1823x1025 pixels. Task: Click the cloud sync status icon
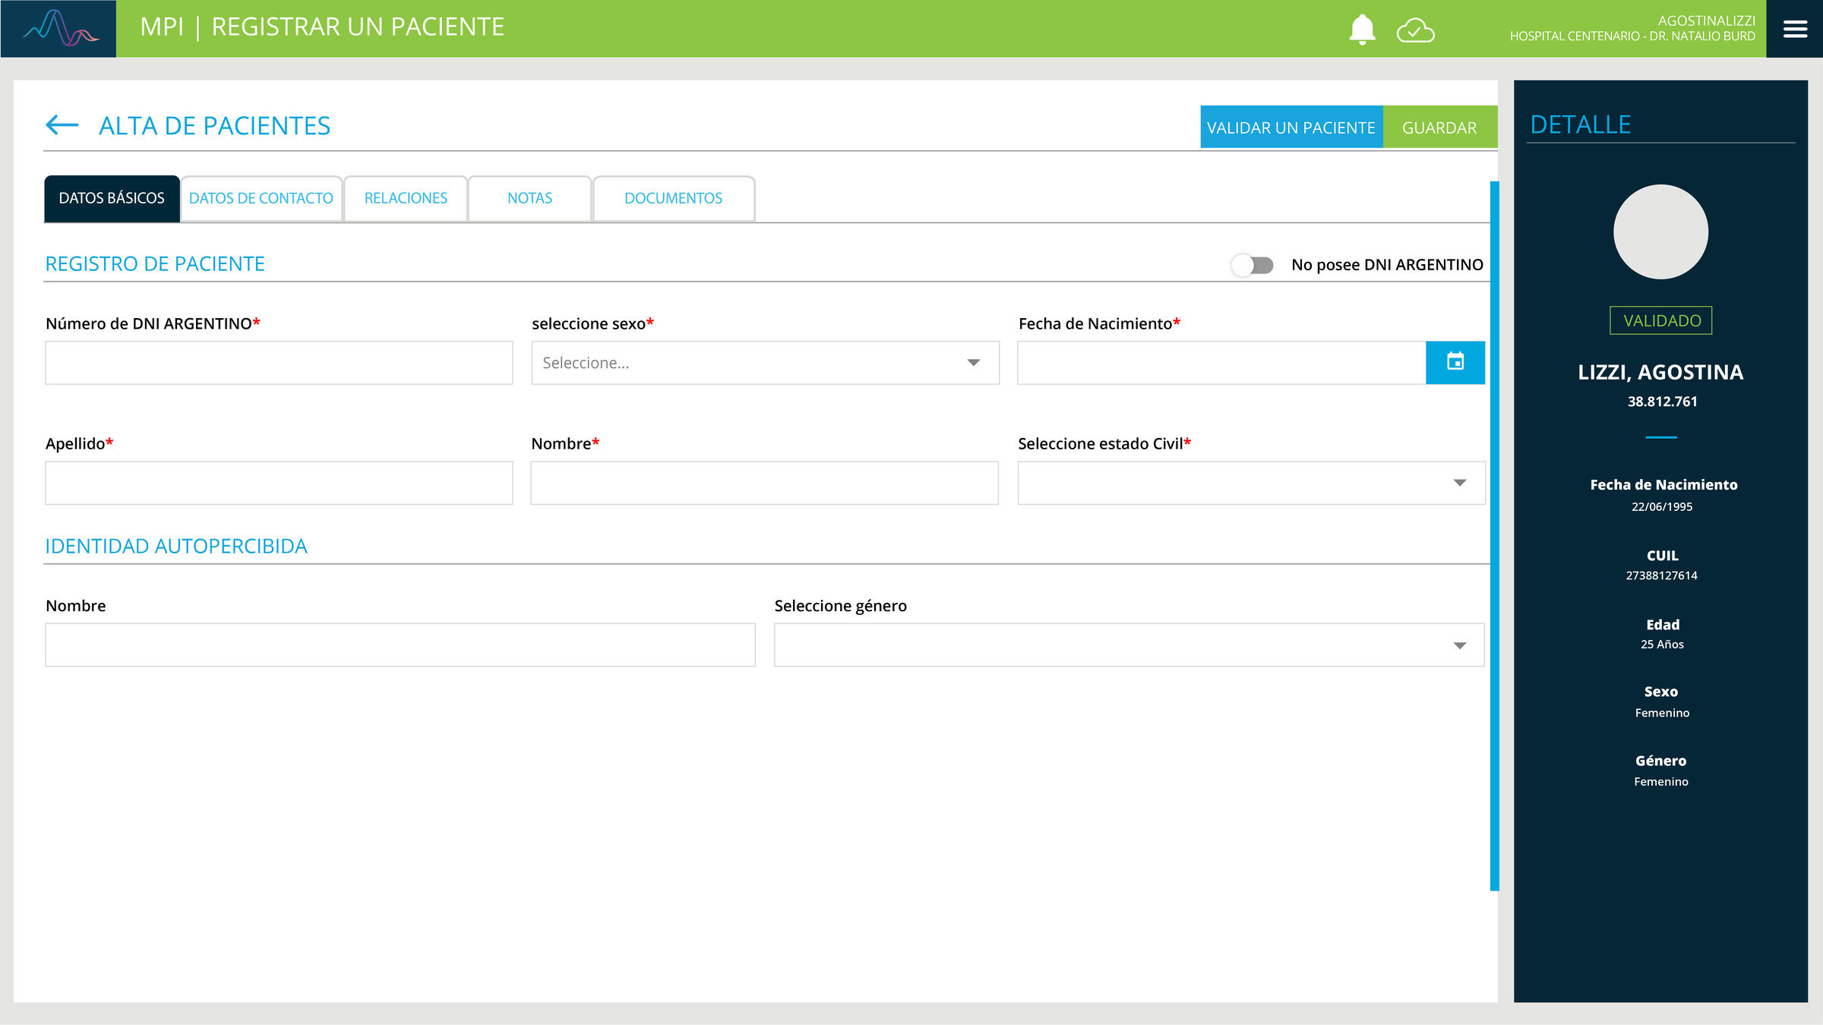coord(1415,30)
